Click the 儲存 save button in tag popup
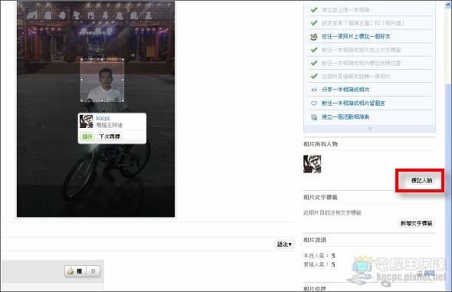 point(87,136)
